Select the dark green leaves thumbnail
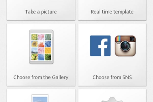This screenshot has width=153, height=102. point(48,57)
